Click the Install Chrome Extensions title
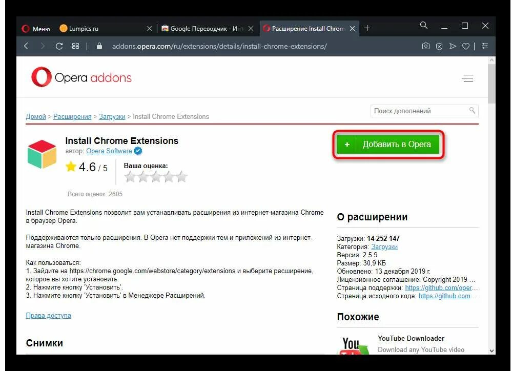This screenshot has height=371, width=512. click(122, 141)
